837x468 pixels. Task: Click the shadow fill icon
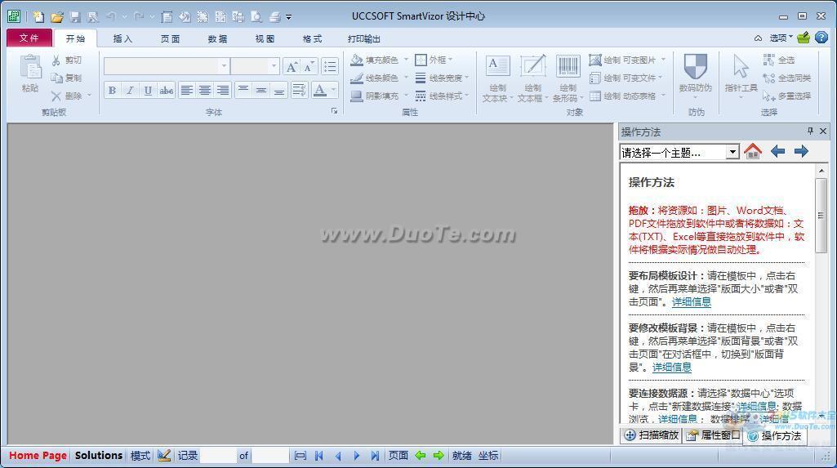357,96
